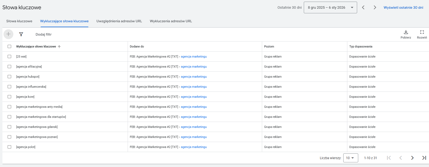Toggle the select-all header checkbox
Viewport: 429px width, 167px height.
pyautogui.click(x=10, y=46)
